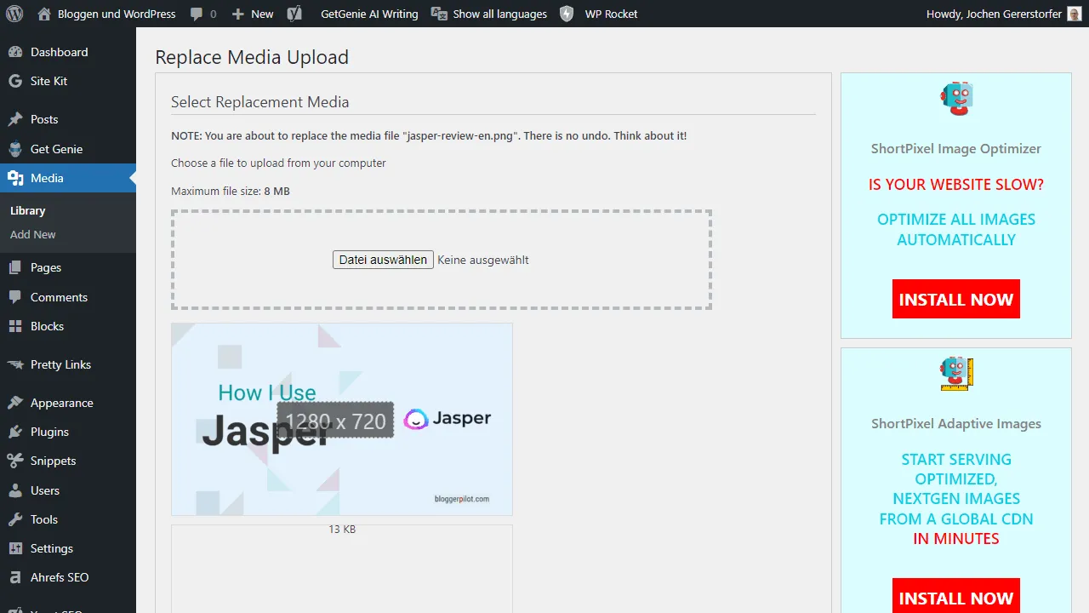Click the ShortPixel Adaptive Images robot icon
The width and height of the screenshot is (1089, 613).
(x=956, y=374)
